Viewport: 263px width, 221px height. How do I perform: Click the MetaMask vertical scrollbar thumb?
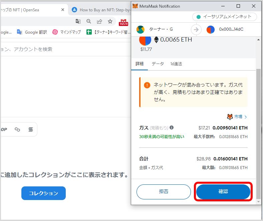click(258, 133)
